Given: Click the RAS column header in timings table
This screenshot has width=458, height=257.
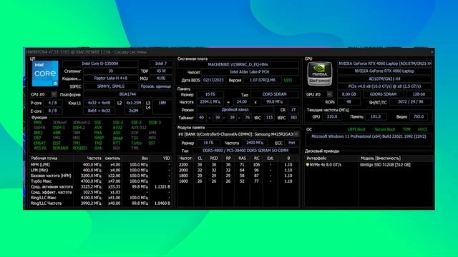Looking at the screenshot, I should tap(242, 158).
